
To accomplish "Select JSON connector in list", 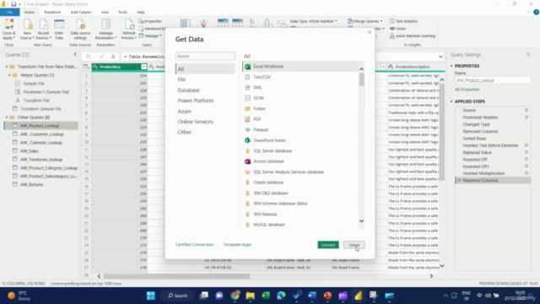I will point(259,98).
